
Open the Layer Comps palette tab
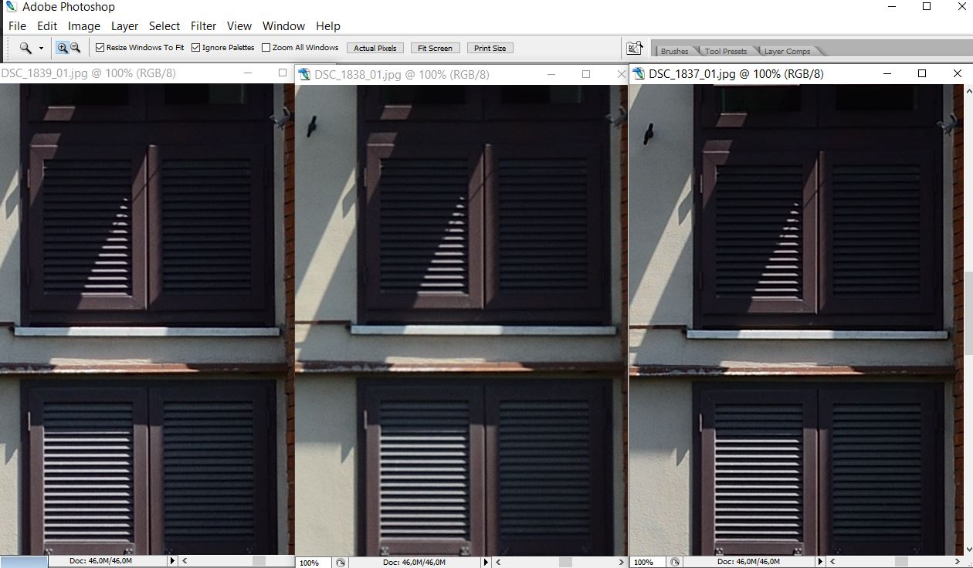click(787, 51)
